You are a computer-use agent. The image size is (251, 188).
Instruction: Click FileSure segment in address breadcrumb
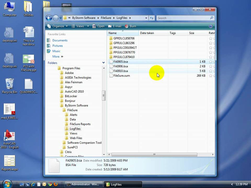pyautogui.click(x=106, y=18)
